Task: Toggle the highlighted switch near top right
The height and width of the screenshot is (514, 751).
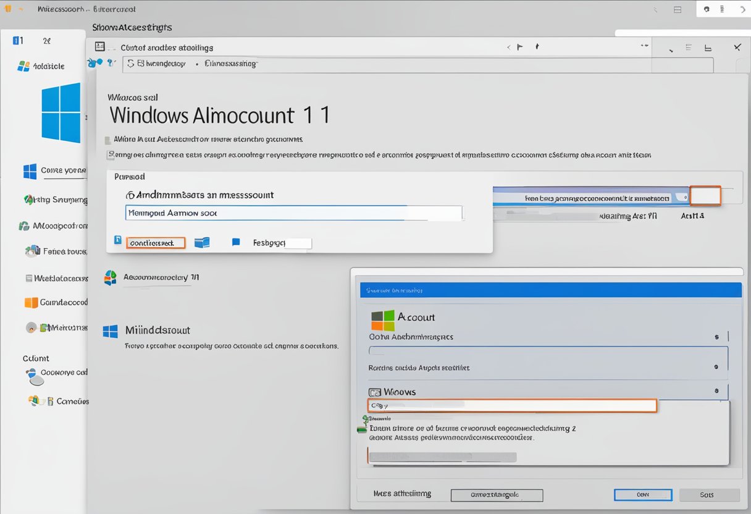Action: [705, 195]
